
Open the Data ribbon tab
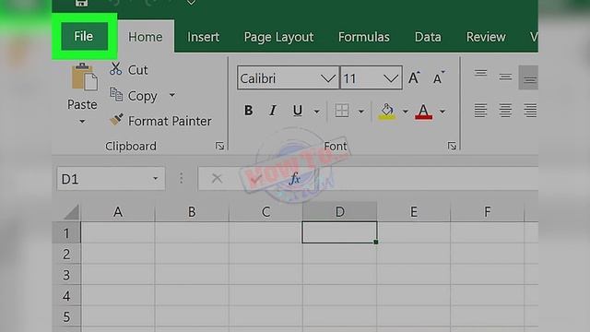[x=428, y=37]
